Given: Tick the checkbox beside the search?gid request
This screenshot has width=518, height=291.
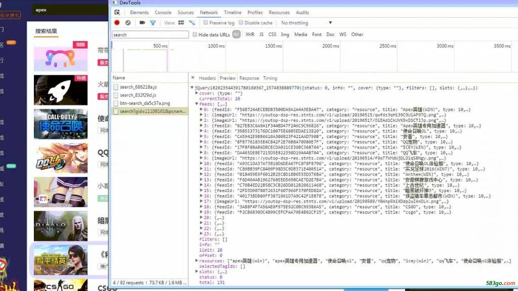Looking at the screenshot, I should pos(116,112).
